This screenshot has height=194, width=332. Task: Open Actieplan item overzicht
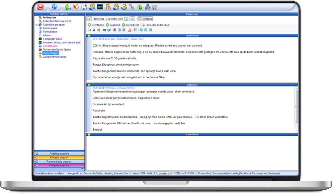57,21
